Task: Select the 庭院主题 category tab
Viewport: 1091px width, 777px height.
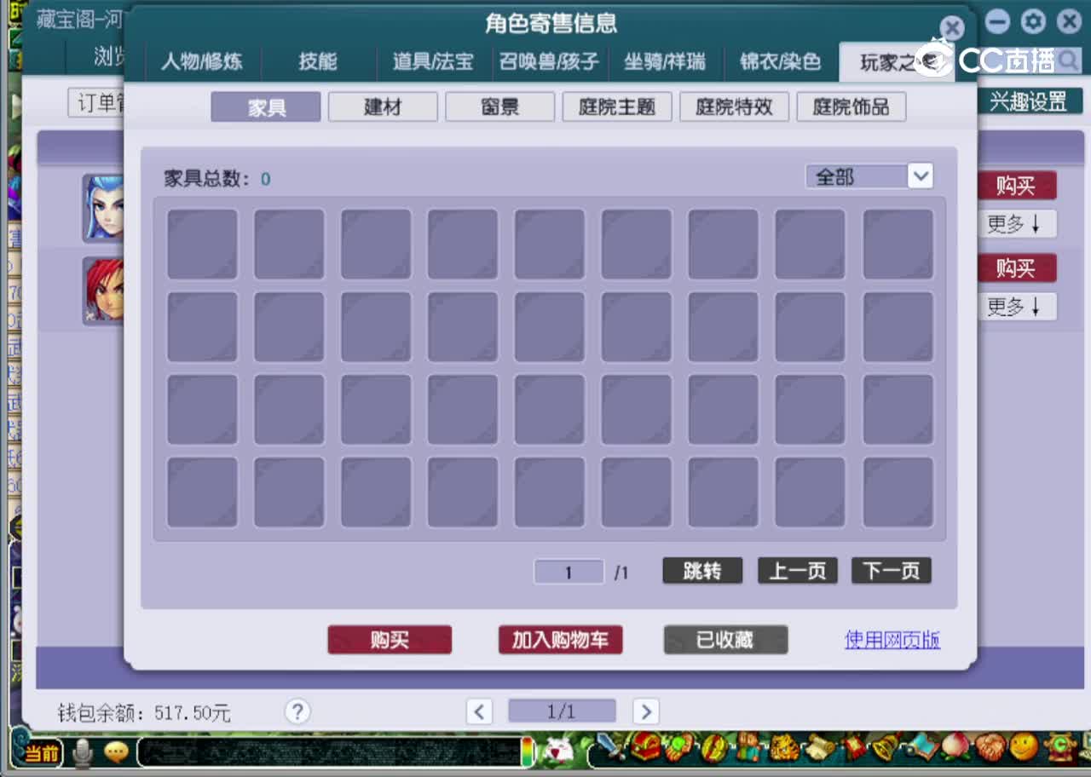Action: coord(616,106)
